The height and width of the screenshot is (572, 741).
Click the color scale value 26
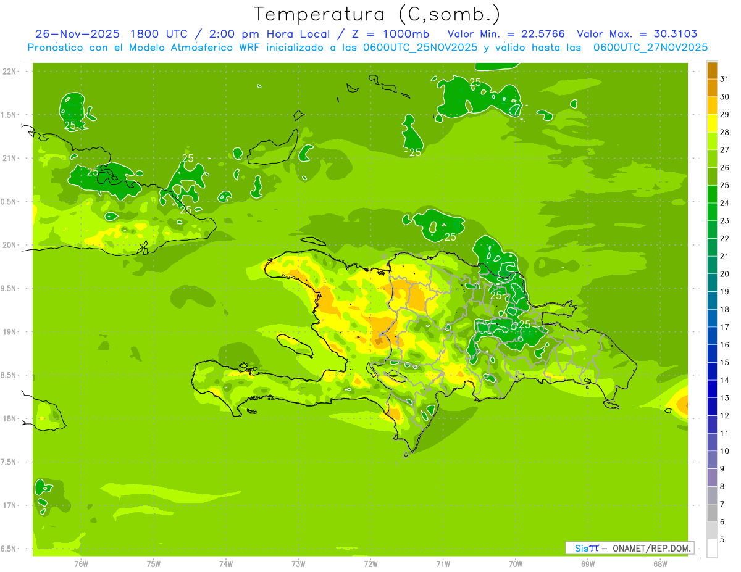[x=725, y=167]
